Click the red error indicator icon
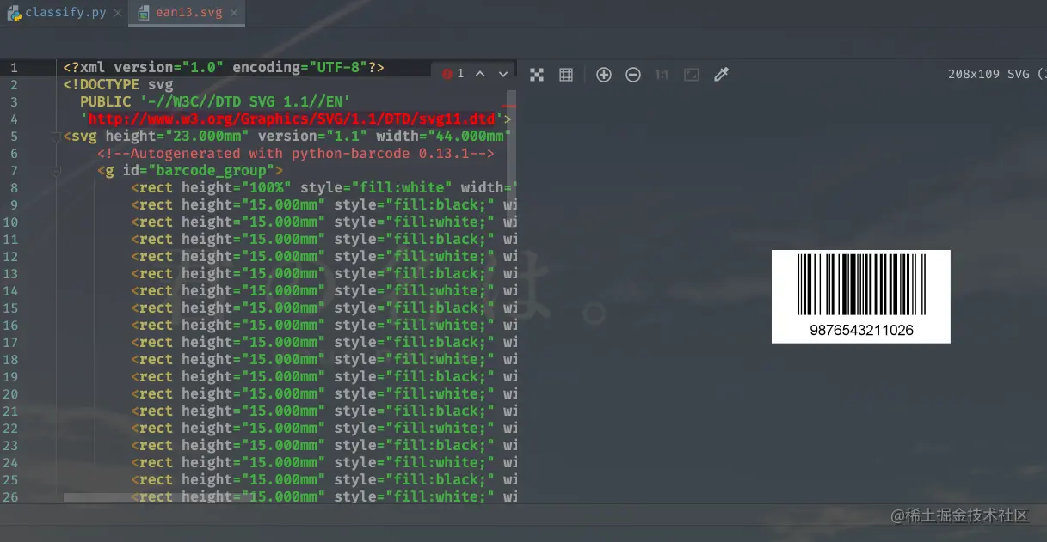Viewport: 1047px width, 542px height. pyautogui.click(x=447, y=74)
